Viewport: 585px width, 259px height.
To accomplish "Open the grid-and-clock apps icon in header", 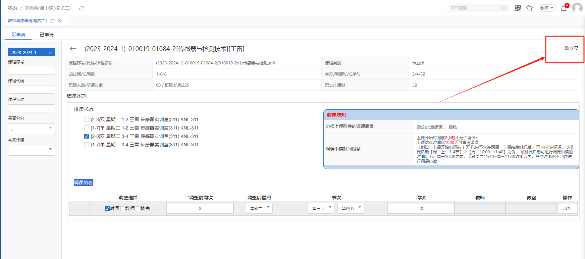I will pyautogui.click(x=518, y=8).
